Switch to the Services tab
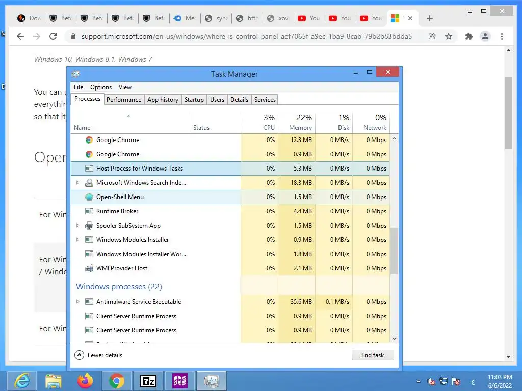The height and width of the screenshot is (391, 522). (265, 100)
